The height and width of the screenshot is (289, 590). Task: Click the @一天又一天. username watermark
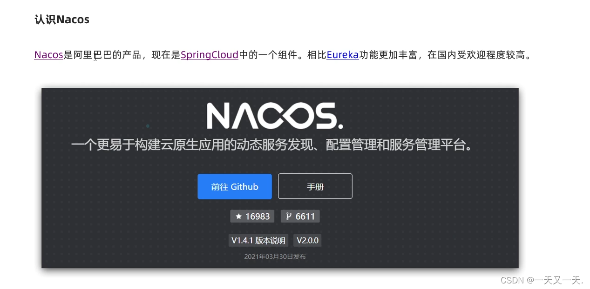pos(555,280)
